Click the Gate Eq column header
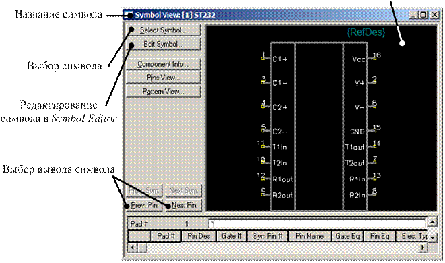The width and height of the screenshot is (445, 263). [347, 236]
